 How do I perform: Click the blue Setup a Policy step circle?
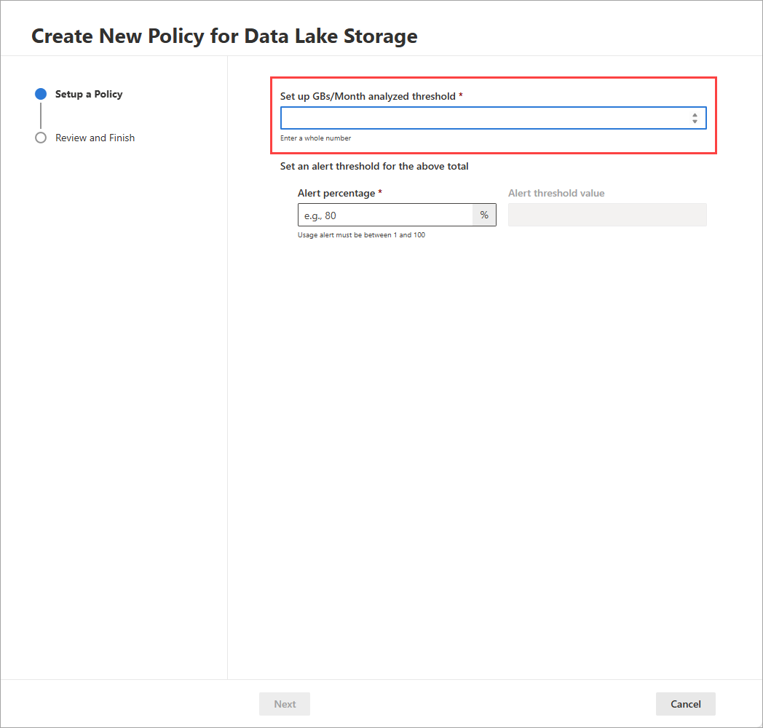click(41, 94)
